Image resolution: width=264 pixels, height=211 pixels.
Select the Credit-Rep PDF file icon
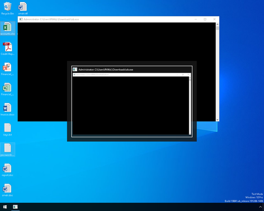pos(7,49)
